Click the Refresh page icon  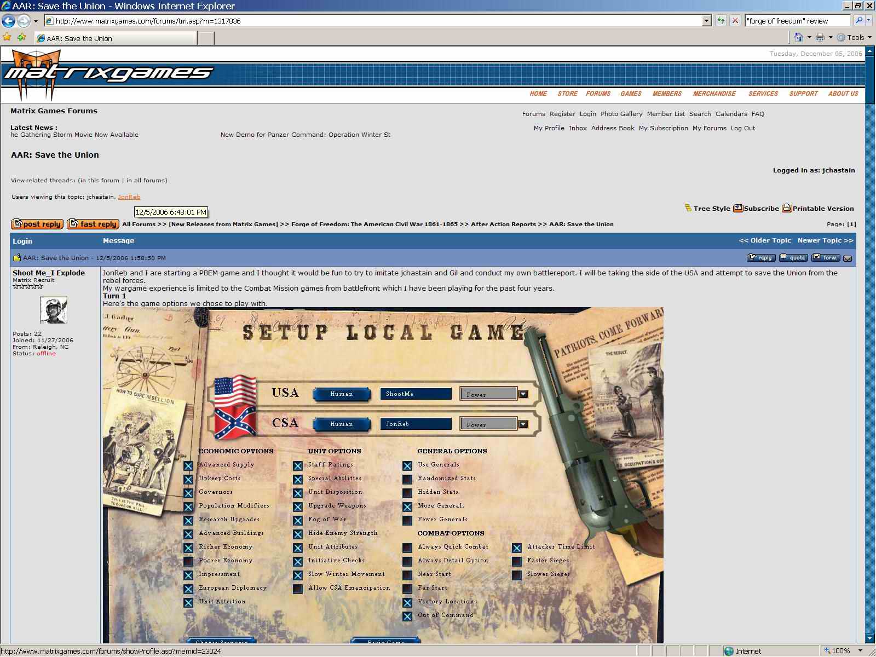click(x=721, y=21)
